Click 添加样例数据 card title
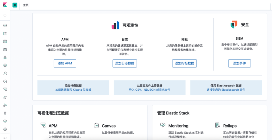This screenshot has width=272, height=140. (73, 86)
